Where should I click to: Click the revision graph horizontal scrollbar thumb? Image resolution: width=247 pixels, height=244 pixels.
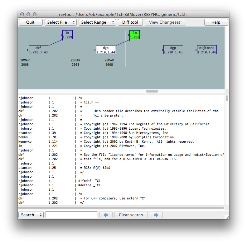[152, 91]
